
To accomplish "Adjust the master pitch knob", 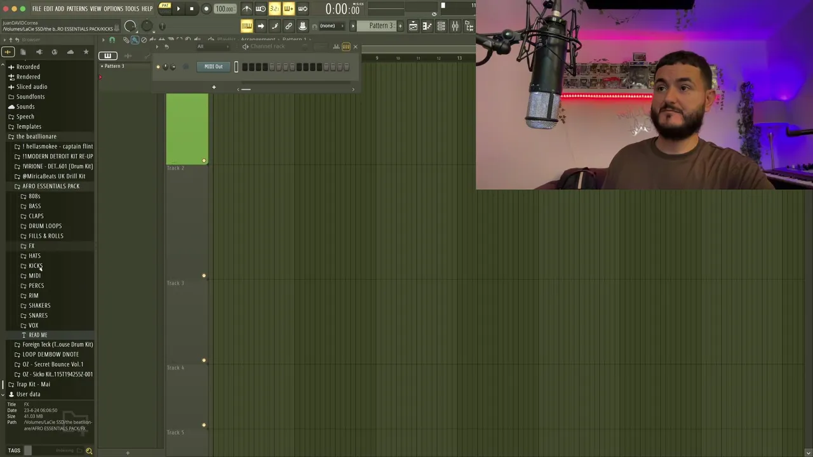I will click(x=147, y=26).
